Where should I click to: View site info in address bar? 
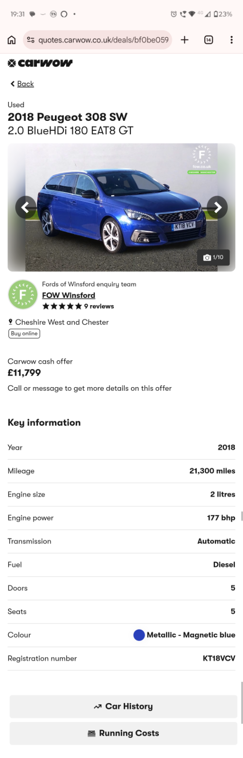coord(31,40)
